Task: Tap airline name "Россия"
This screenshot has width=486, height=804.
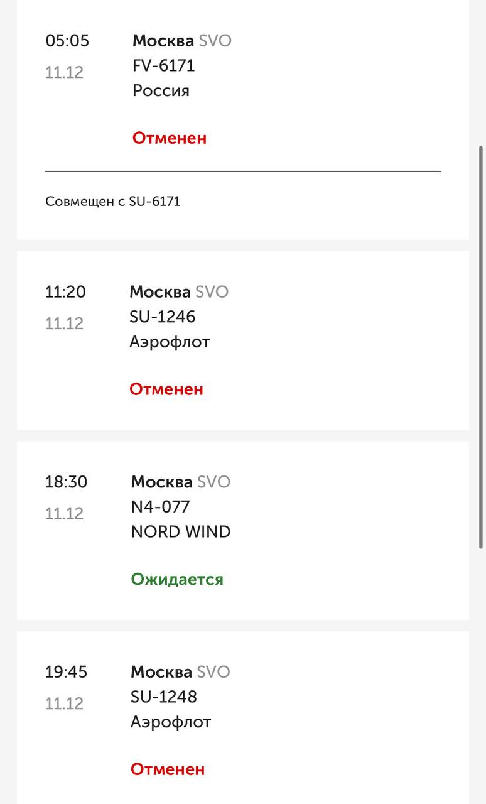Action: tap(161, 91)
